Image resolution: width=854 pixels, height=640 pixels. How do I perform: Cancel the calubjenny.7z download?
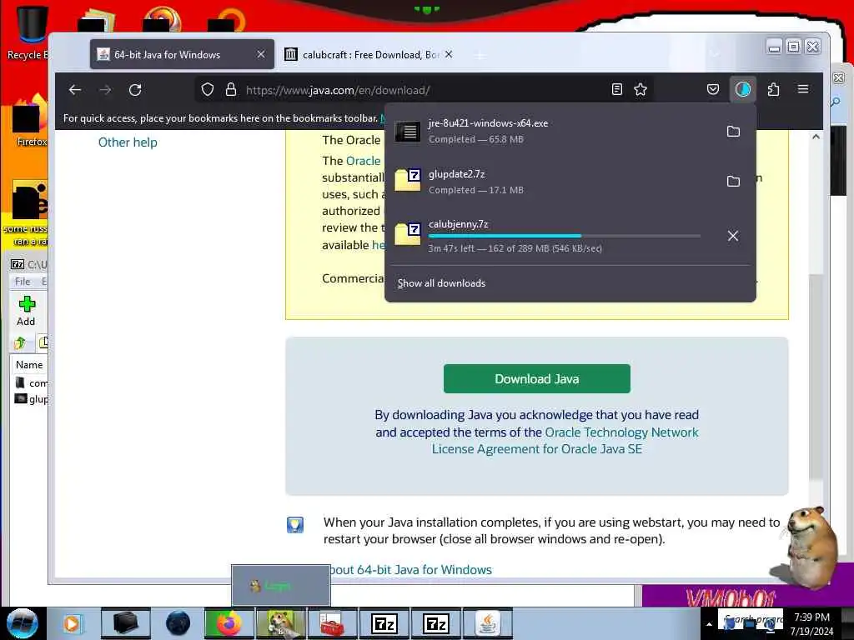(733, 236)
